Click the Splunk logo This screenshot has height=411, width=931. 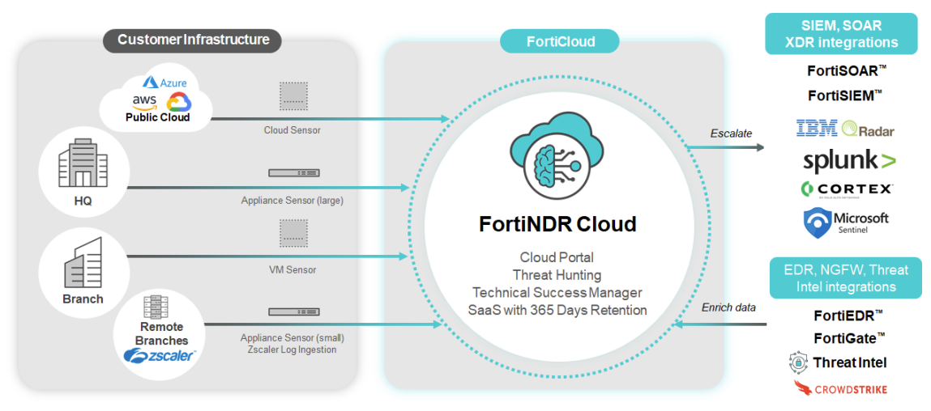[x=849, y=161]
